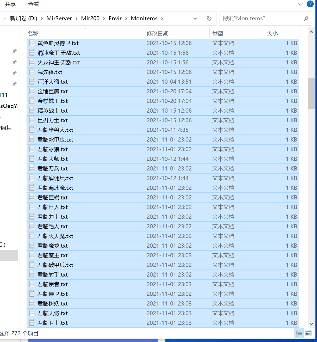Click file icon of 江洋大盗.txt
317x342 pixels.
32,81
